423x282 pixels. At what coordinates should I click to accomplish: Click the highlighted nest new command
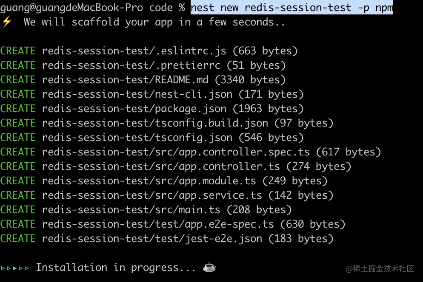pyautogui.click(x=292, y=8)
